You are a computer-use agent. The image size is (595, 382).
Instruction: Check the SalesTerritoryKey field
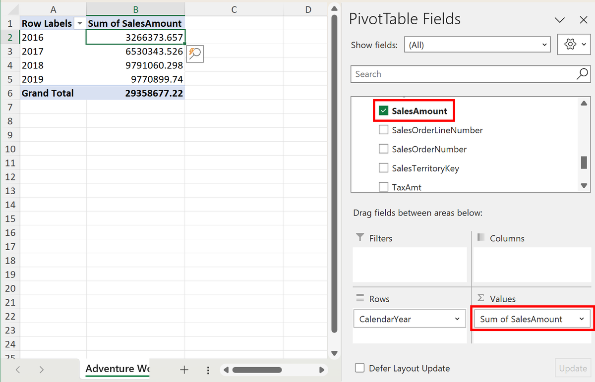pos(383,168)
